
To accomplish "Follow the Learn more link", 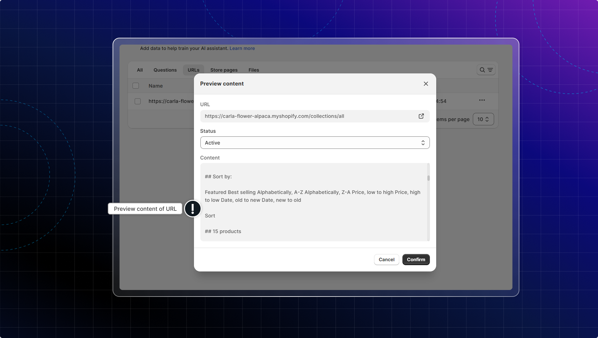I will 242,48.
